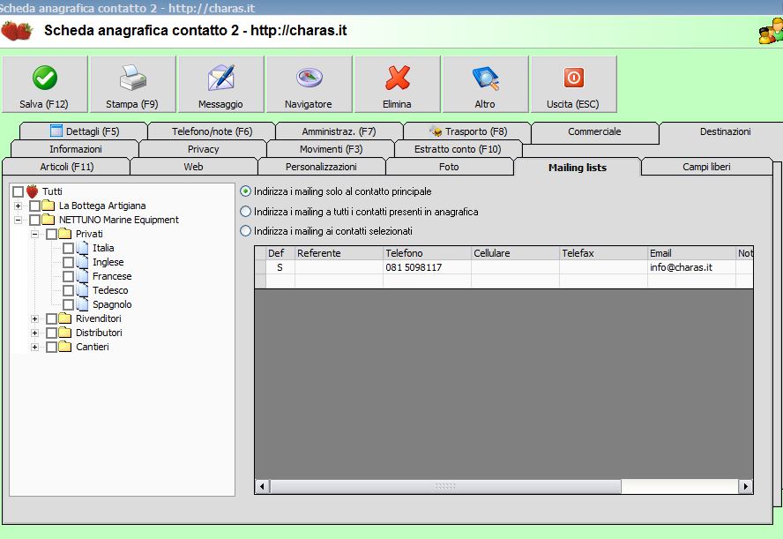Screen dimensions: 783x539
Task: Check the Spagnolo checkbox
Action: point(69,304)
